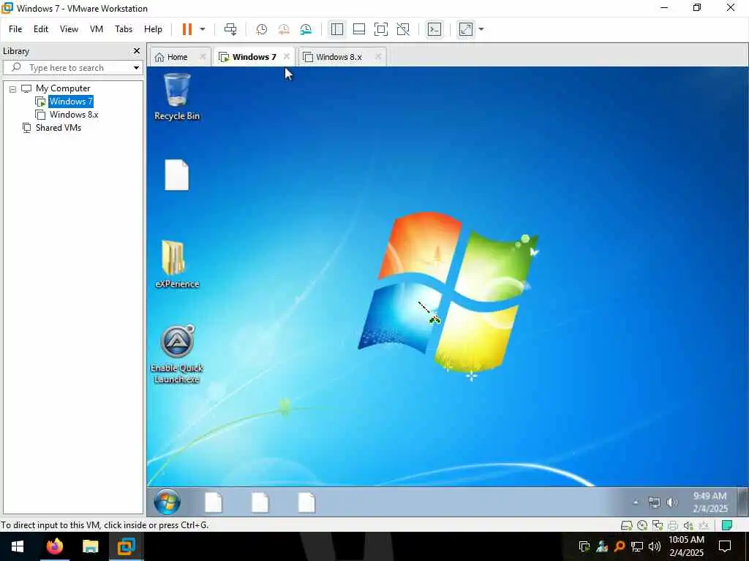The image size is (749, 561).
Task: Toggle the thumbnail bar toolbar icon
Action: click(358, 29)
